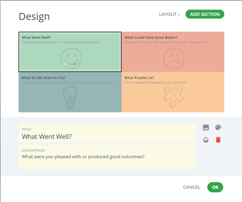Expand the Layout dropdown
The image size is (242, 202).
tap(169, 14)
